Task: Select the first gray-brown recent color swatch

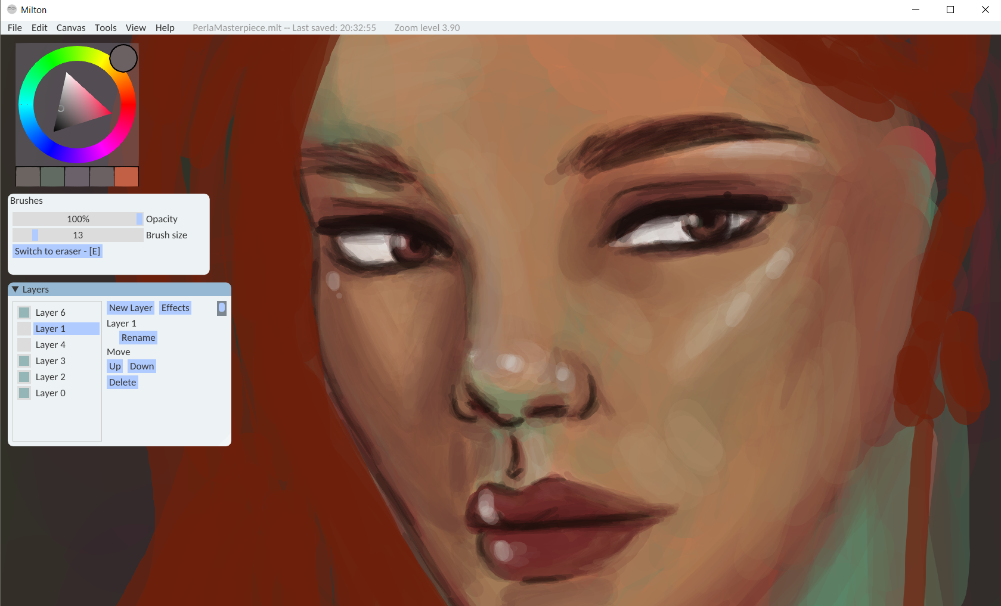Action: [x=28, y=176]
